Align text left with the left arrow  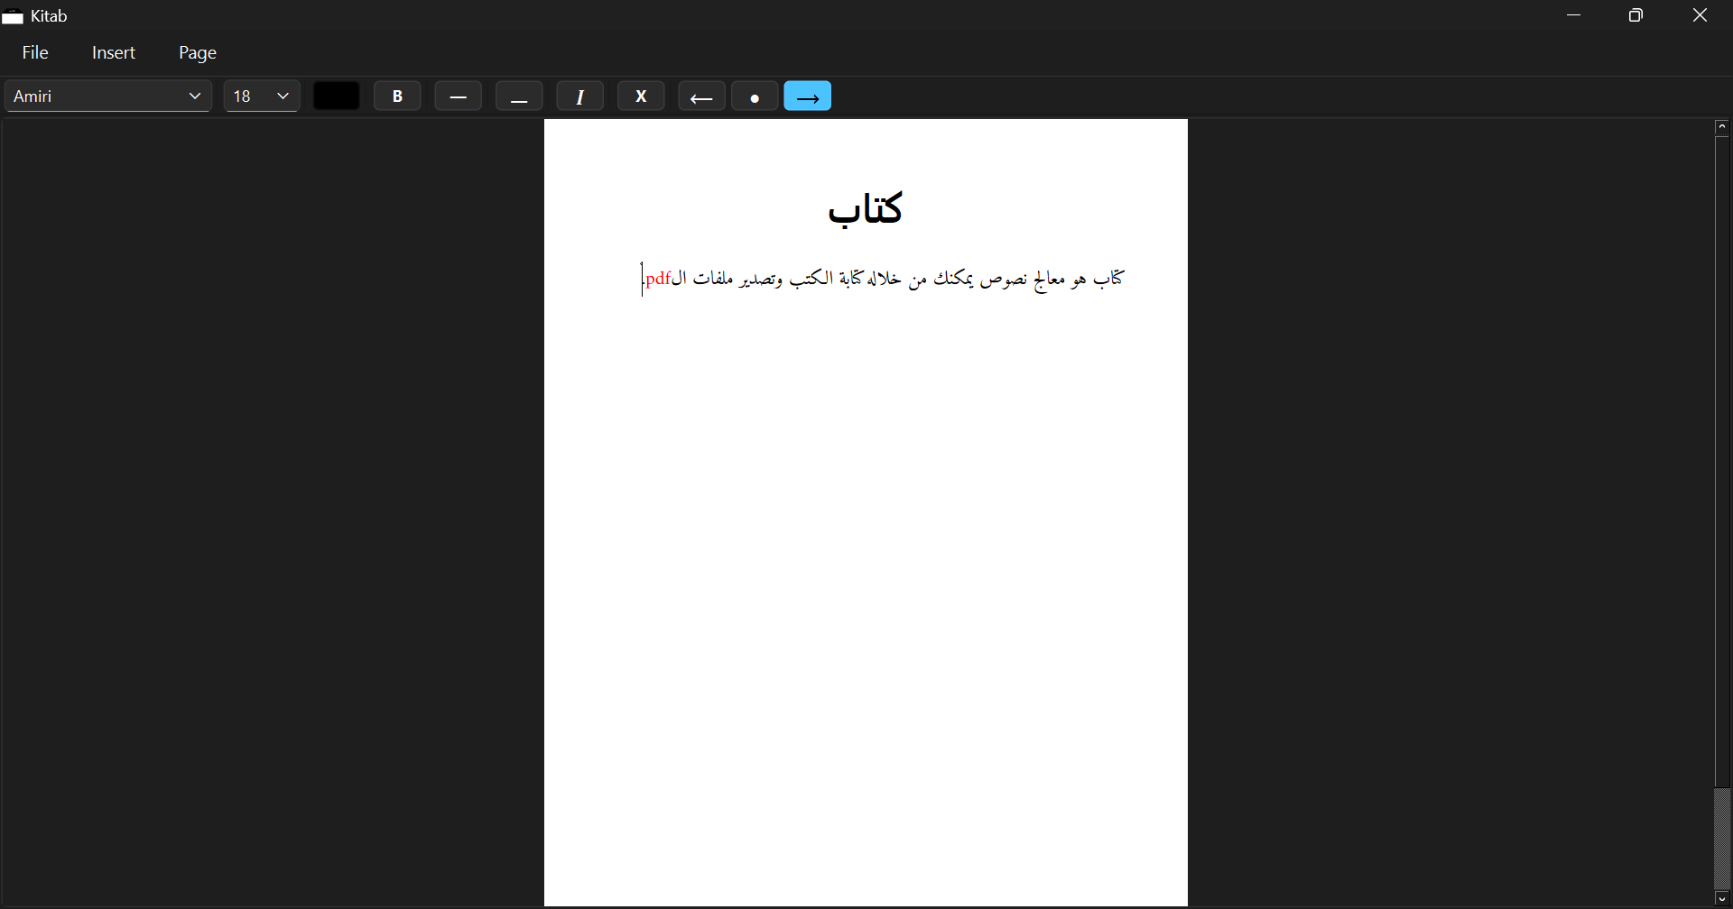click(x=702, y=96)
